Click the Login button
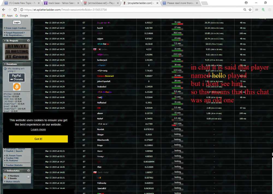Image resolution: width=273 pixels, height=194 pixels. pos(17,22)
